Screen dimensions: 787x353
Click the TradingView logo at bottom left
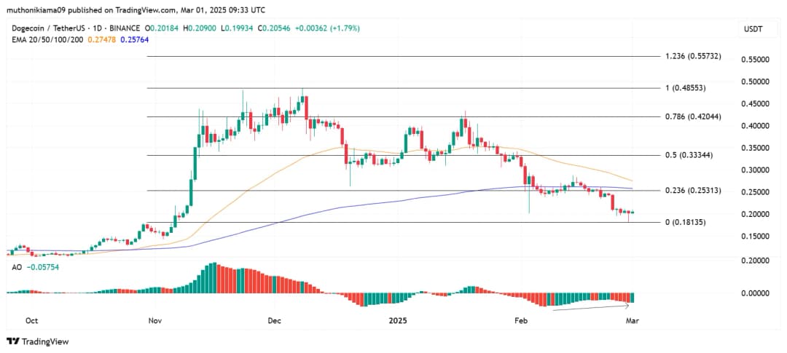coord(37,341)
